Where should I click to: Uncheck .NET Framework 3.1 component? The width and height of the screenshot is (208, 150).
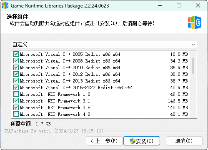[x=16, y=101]
